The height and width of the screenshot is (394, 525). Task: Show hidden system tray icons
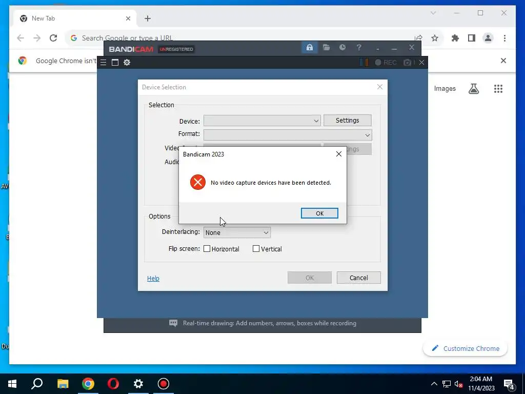434,384
